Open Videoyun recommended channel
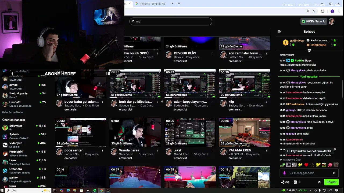Image resolution: width=344 pixels, height=193 pixels. [x=24, y=145]
